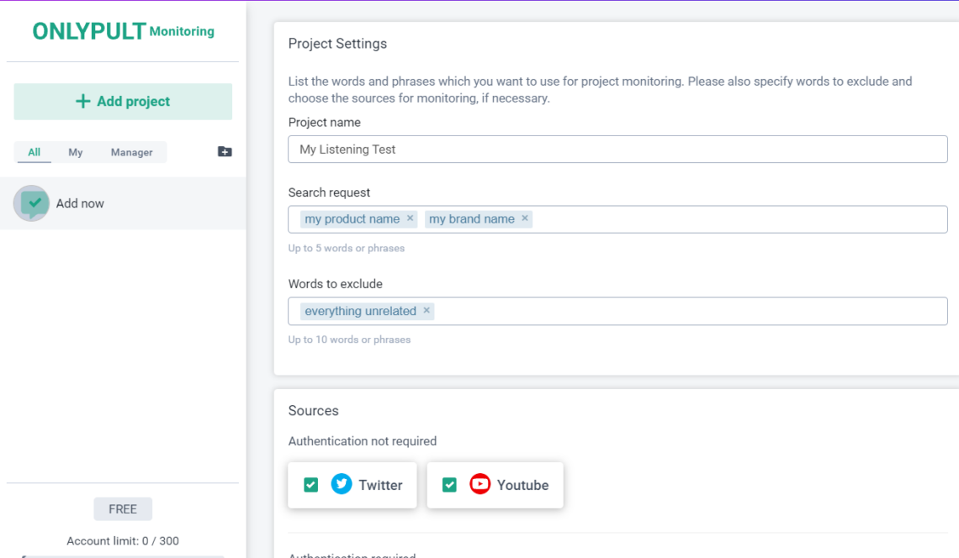
Task: Click the FREE plan badge
Action: tap(123, 508)
